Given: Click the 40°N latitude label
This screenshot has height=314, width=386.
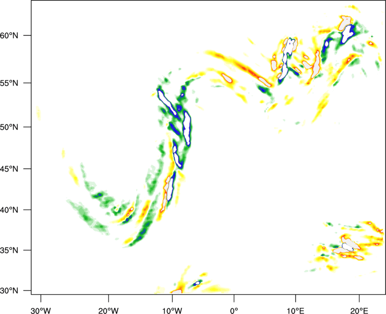Looking at the screenshot, I should coord(9,210).
